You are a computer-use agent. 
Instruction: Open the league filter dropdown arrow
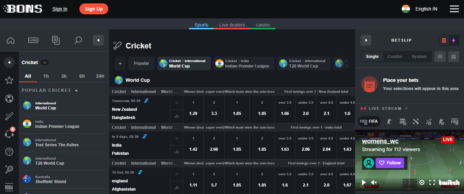point(120,63)
